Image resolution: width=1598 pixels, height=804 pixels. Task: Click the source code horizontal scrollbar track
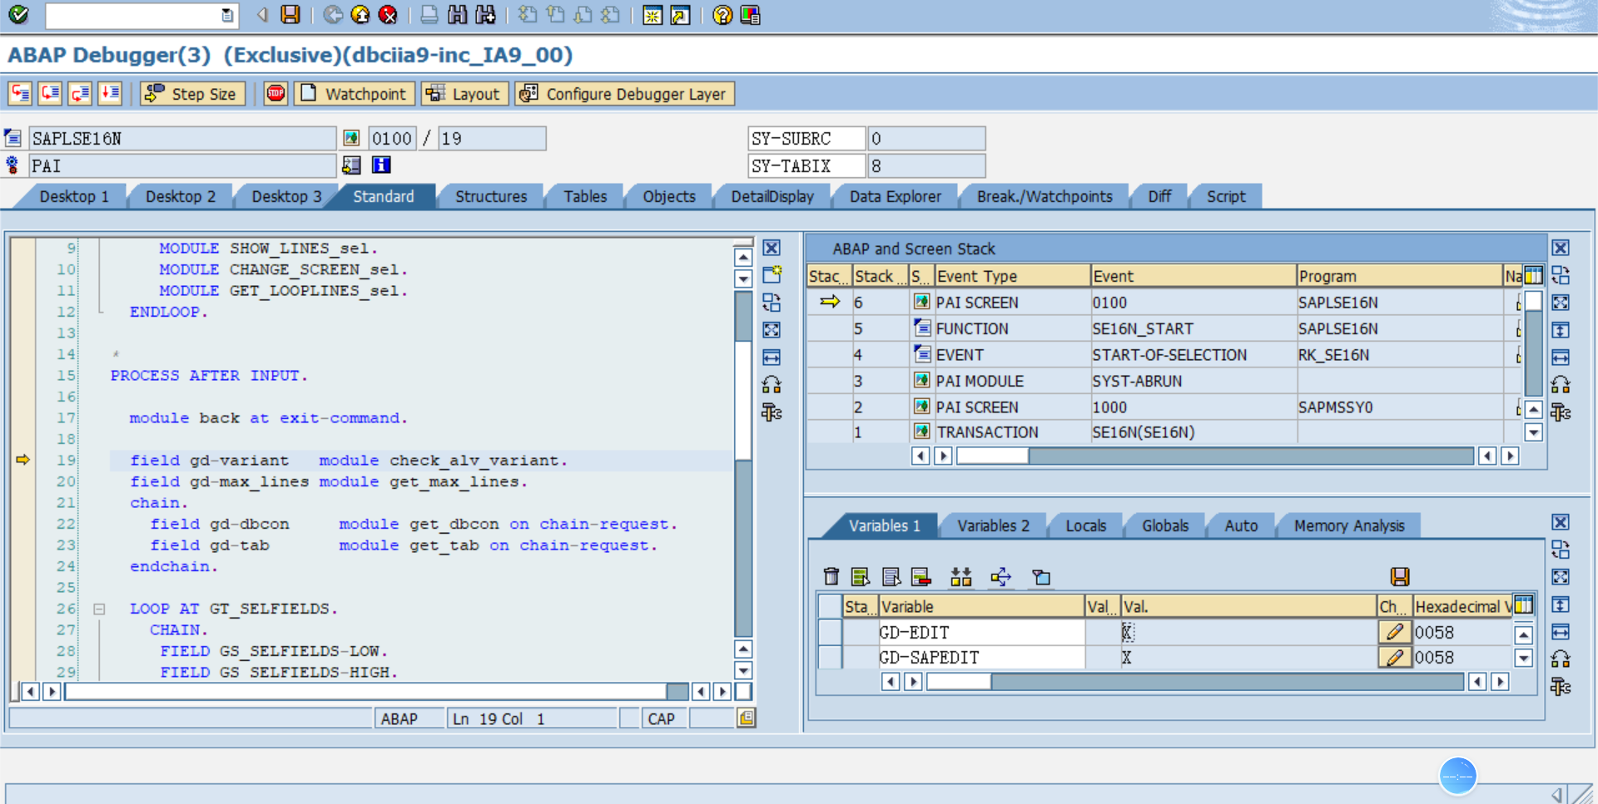point(366,692)
